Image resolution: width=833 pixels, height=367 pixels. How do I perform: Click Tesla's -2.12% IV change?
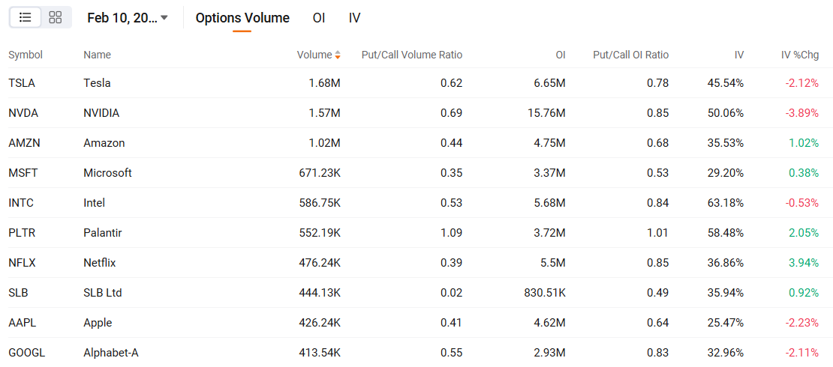pos(802,82)
